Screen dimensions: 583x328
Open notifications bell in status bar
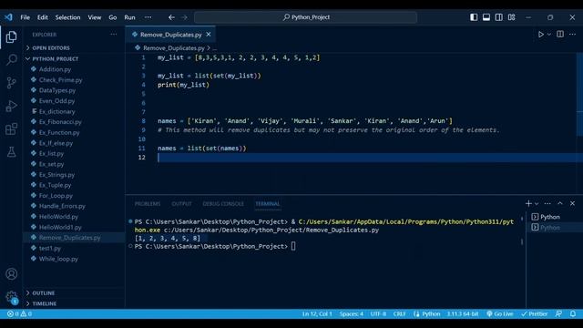(x=573, y=313)
